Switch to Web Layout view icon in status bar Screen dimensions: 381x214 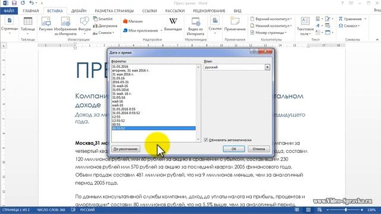point(320,210)
